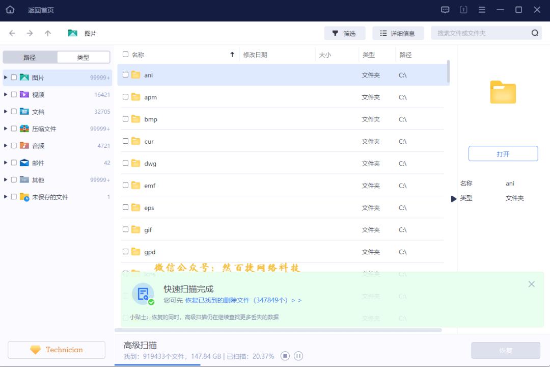Pause the advanced scan
The width and height of the screenshot is (550, 367).
click(298, 356)
